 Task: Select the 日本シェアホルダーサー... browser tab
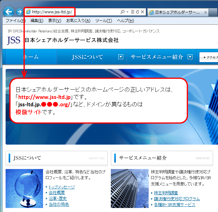pyautogui.click(x=178, y=12)
